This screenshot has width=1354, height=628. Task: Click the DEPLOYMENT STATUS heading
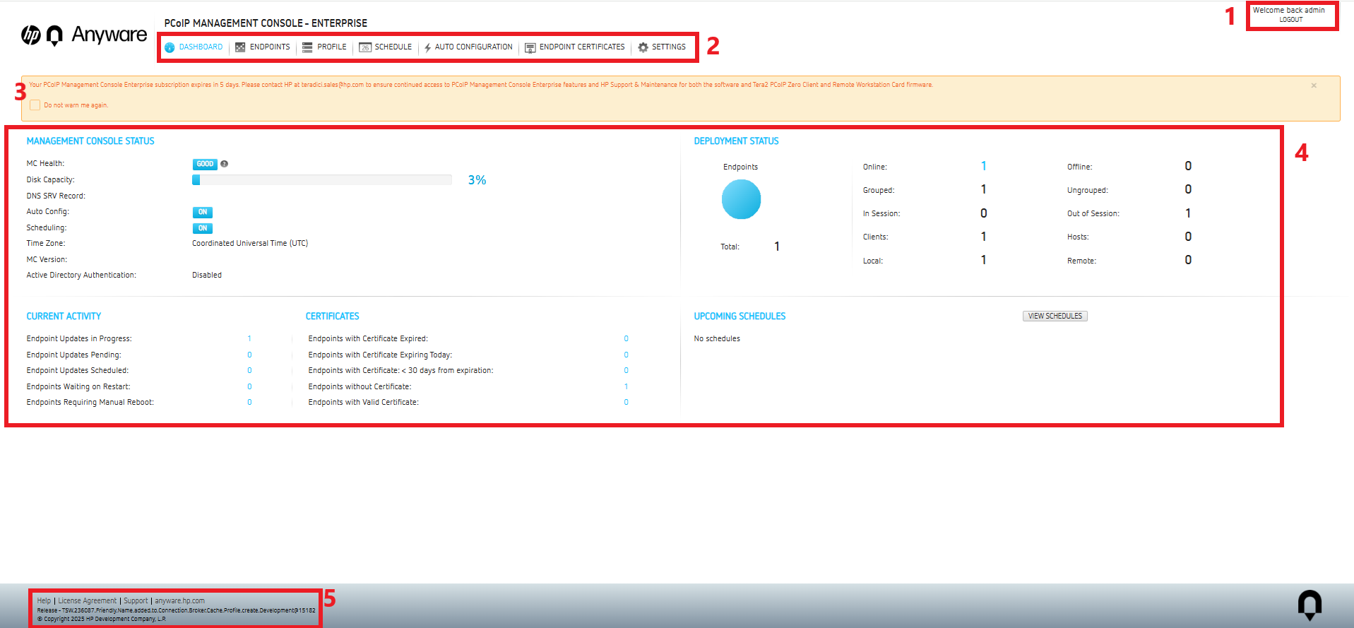736,141
